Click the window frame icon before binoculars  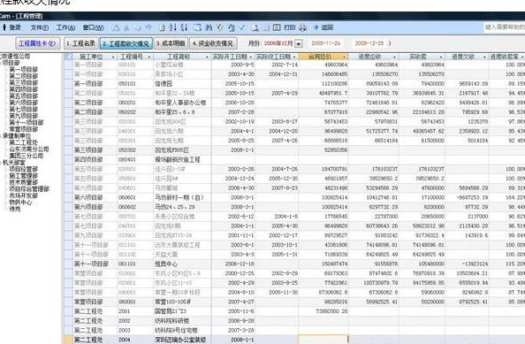tap(198, 27)
